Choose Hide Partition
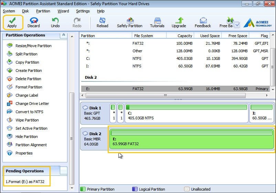The image size is (276, 193). 22,137
